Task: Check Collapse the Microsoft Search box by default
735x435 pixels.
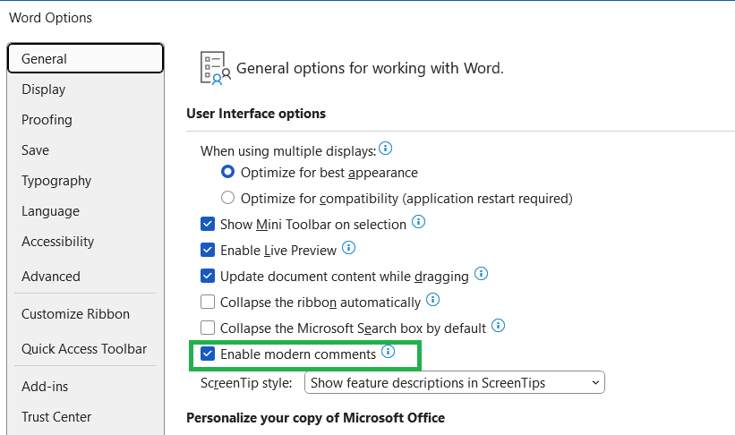Action: pos(208,328)
